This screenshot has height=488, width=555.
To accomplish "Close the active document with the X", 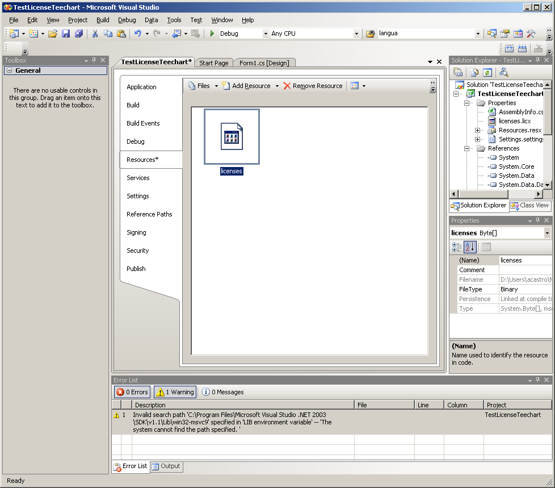I will tap(439, 62).
